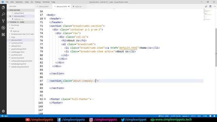Click the Split Editor icon
This screenshot has height=122, width=217.
tap(210, 6)
